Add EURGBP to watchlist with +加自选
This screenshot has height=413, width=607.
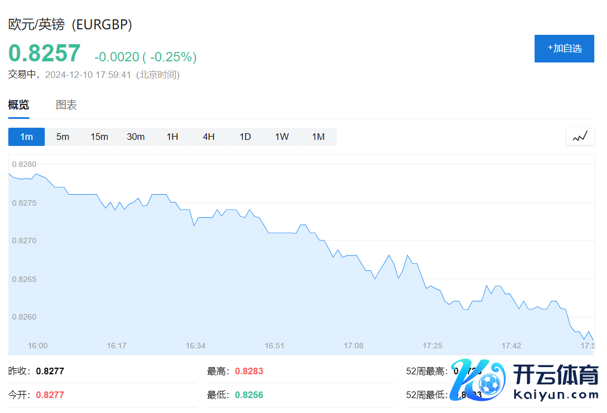pyautogui.click(x=564, y=49)
